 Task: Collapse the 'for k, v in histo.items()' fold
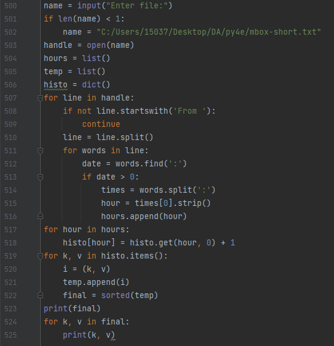pos(40,256)
